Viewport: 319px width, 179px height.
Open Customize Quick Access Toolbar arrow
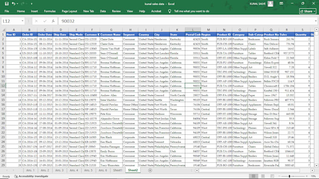pyautogui.click(x=31, y=4)
